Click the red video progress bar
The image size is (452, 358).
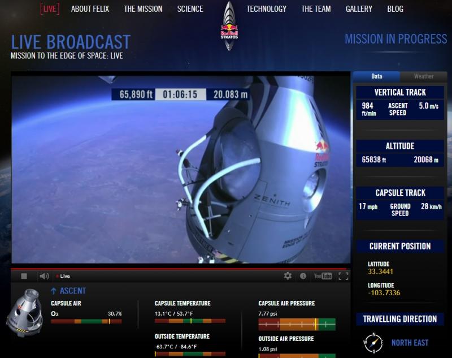[180, 269]
